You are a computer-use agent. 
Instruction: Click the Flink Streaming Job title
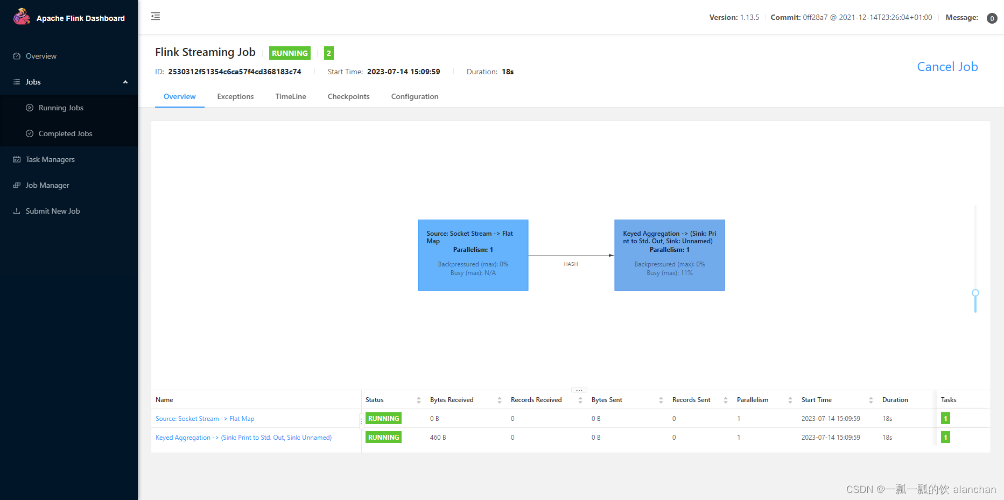click(205, 52)
